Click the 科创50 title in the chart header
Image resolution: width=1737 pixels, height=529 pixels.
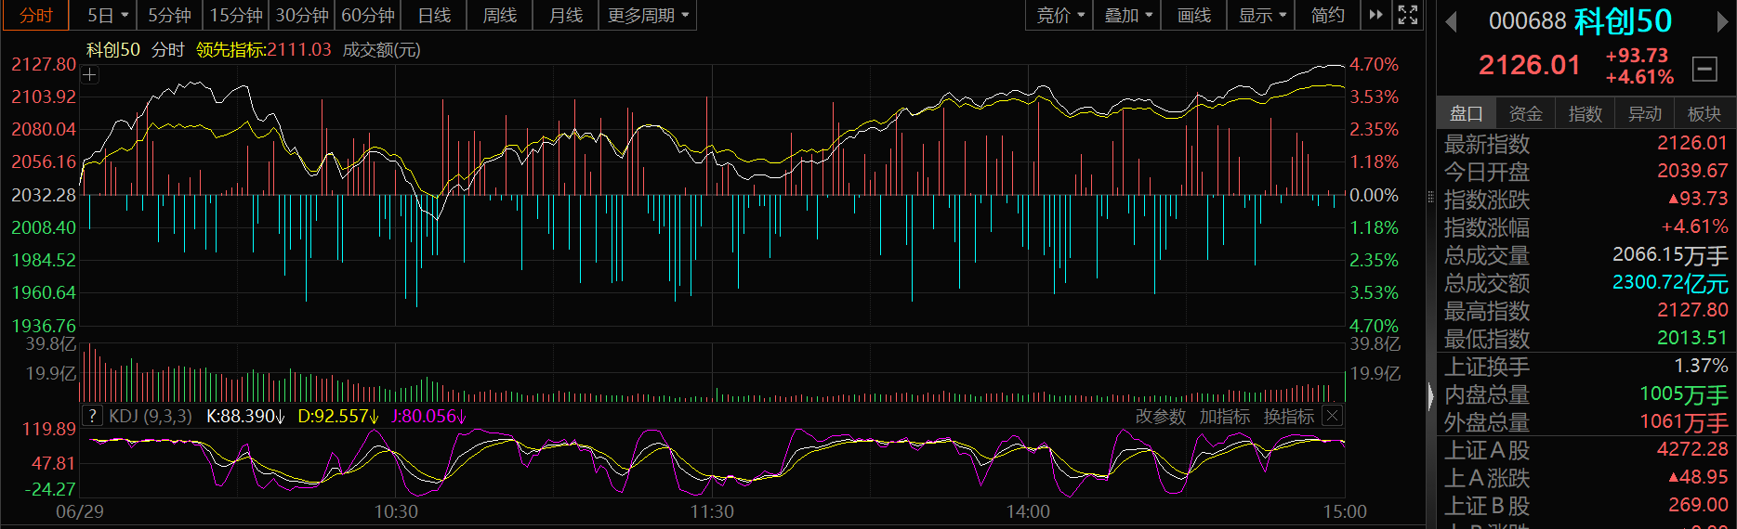[x=113, y=49]
